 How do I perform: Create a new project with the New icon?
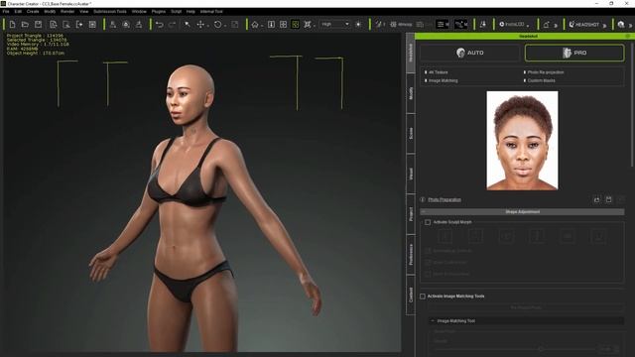(12, 25)
